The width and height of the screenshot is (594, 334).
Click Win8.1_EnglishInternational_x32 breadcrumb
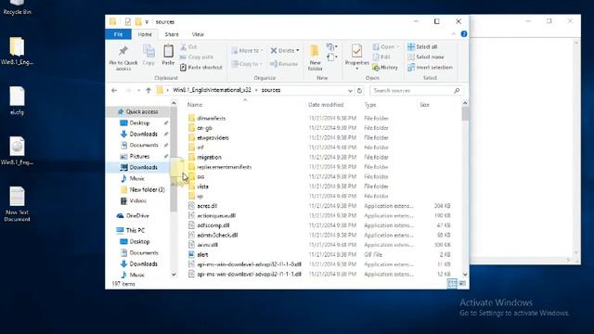[212, 90]
